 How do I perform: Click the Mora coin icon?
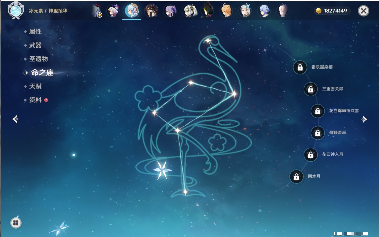pyautogui.click(x=319, y=11)
